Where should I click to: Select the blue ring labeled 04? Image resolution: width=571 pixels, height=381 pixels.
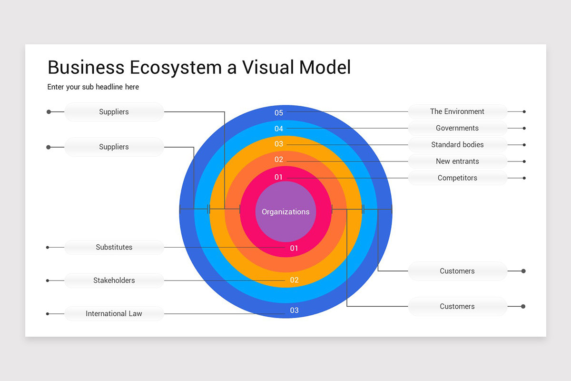[278, 129]
